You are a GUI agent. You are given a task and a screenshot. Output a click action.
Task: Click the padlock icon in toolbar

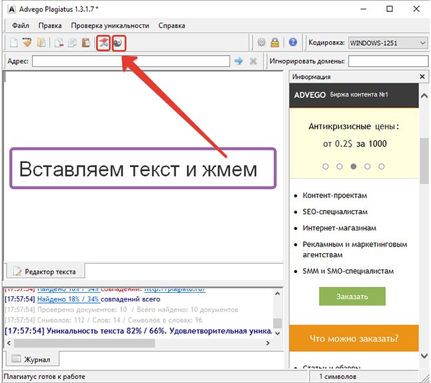275,43
